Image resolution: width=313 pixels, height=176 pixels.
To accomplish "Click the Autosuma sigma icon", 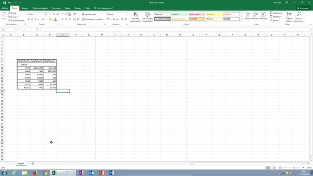I will pos(271,13).
